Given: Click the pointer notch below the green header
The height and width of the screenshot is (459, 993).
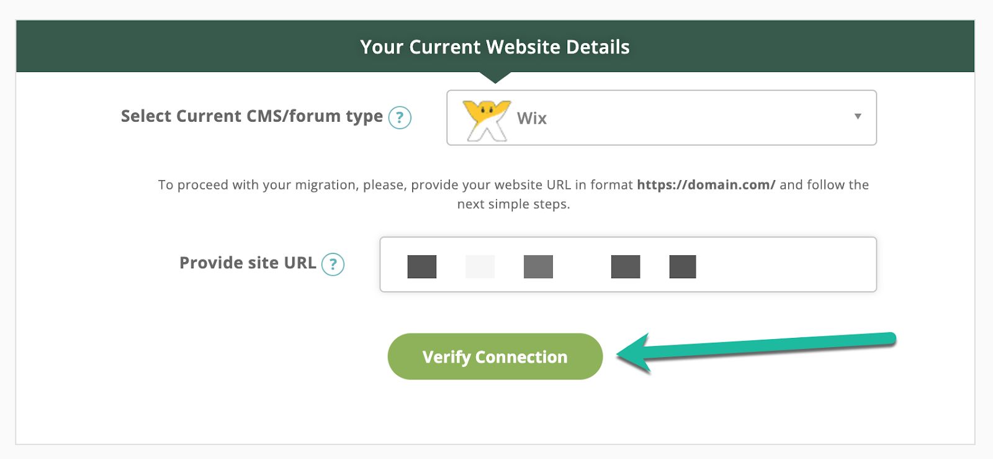Looking at the screenshot, I should pos(495,78).
